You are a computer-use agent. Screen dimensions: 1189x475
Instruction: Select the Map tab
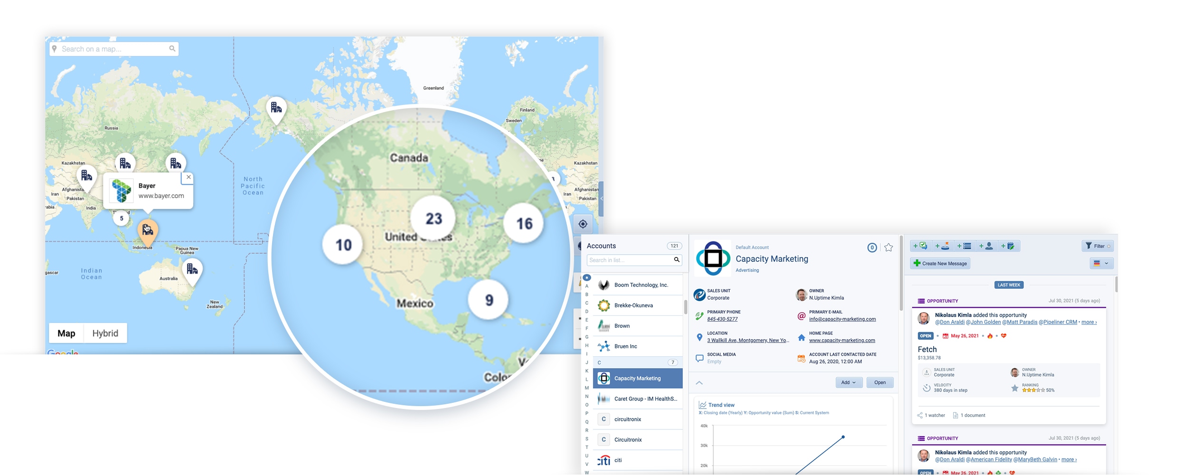tap(66, 332)
